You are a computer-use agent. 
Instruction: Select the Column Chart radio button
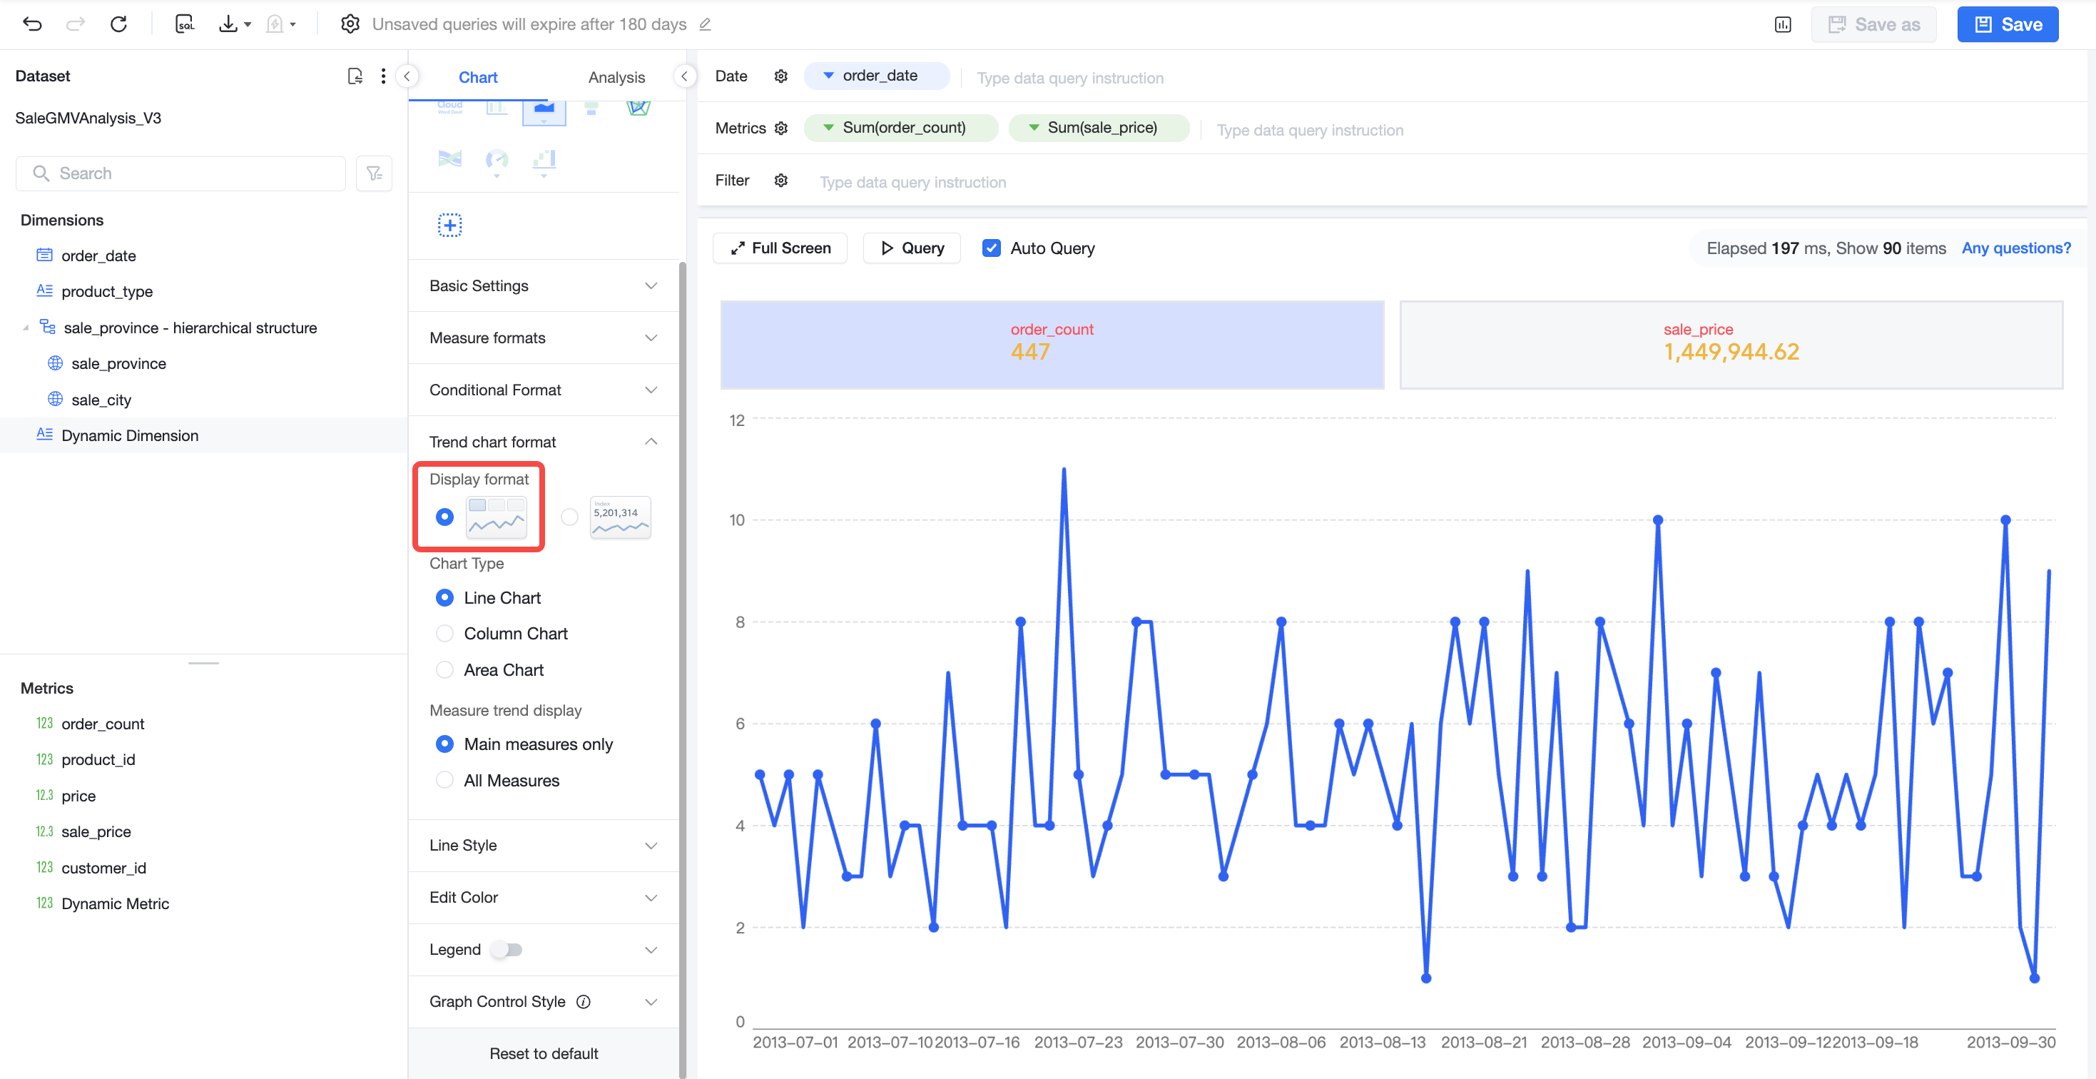coord(444,633)
